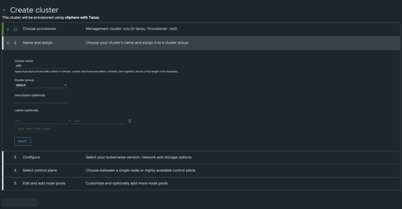Go back using the left arrow icon

[x=4, y=10]
